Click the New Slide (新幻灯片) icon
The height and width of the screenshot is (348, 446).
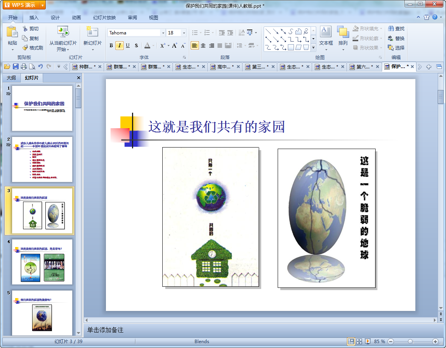point(92,32)
